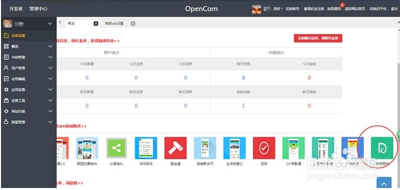Expand the 财富管理 menu chevron
The width and height of the screenshot is (400, 190).
coord(50,122)
